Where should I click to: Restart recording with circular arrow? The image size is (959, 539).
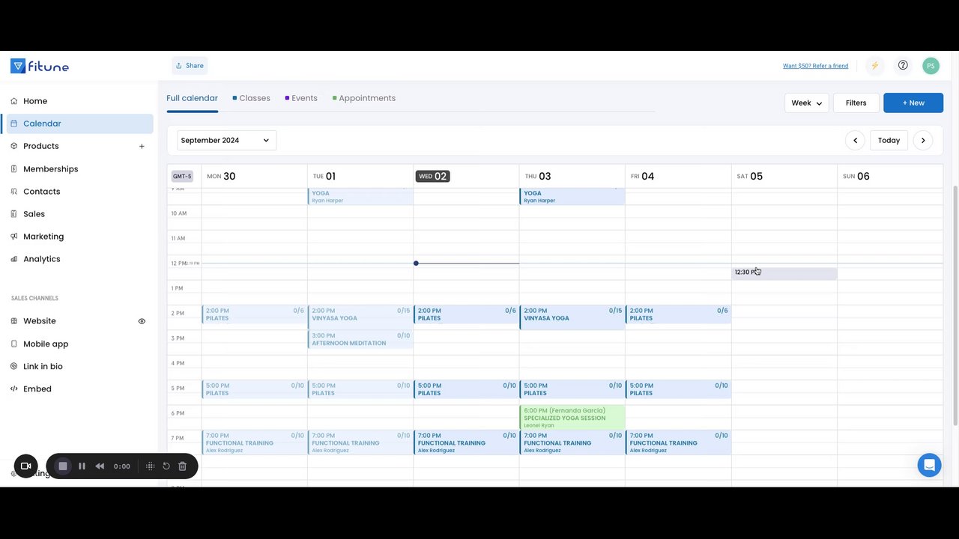coord(166,466)
